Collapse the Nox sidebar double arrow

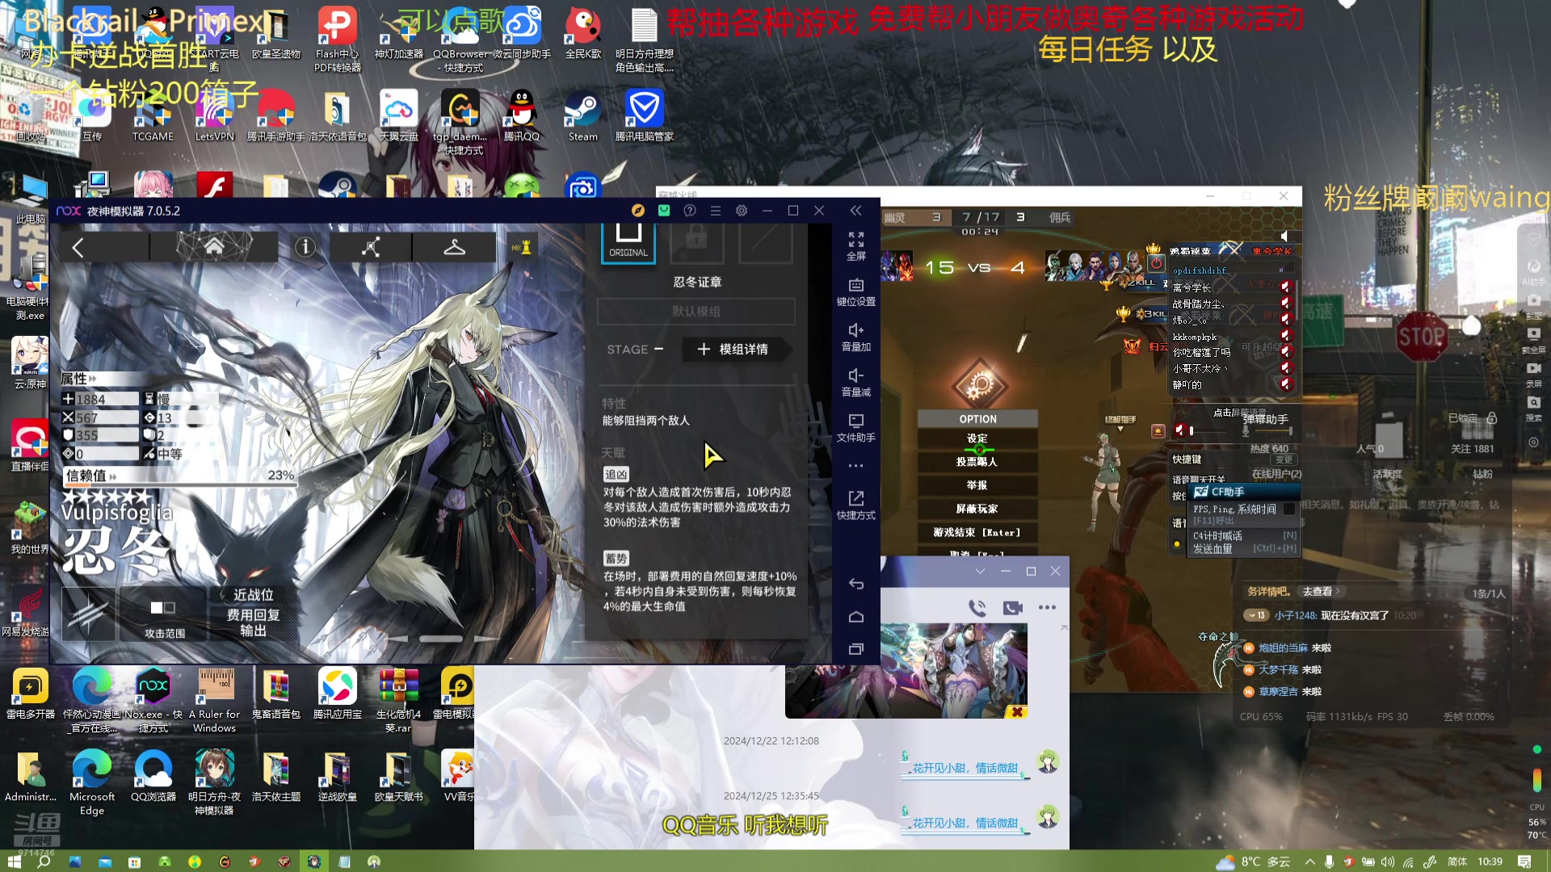pyautogui.click(x=855, y=211)
